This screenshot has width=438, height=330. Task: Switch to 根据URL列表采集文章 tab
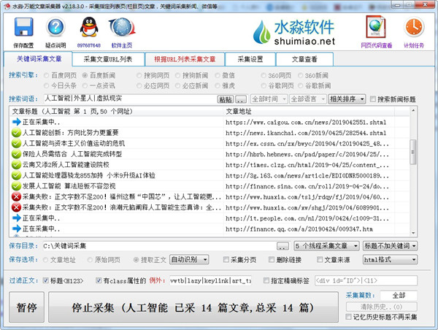[x=185, y=59]
